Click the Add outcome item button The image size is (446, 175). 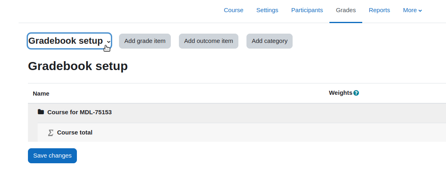click(208, 41)
